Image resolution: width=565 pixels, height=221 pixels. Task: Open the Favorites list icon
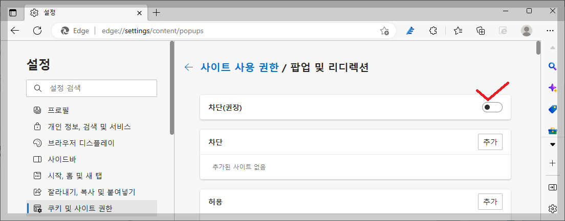pyautogui.click(x=458, y=31)
